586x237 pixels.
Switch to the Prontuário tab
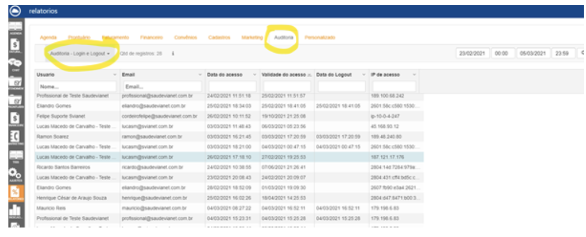(x=79, y=38)
